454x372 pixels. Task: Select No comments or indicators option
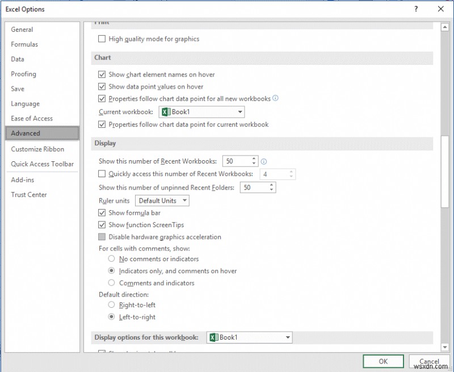(111, 259)
